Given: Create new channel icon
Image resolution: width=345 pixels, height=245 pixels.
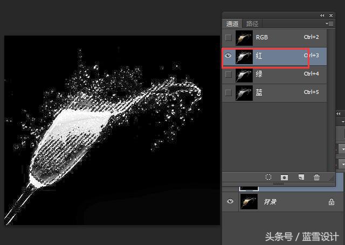Looking at the screenshot, I should [x=301, y=177].
